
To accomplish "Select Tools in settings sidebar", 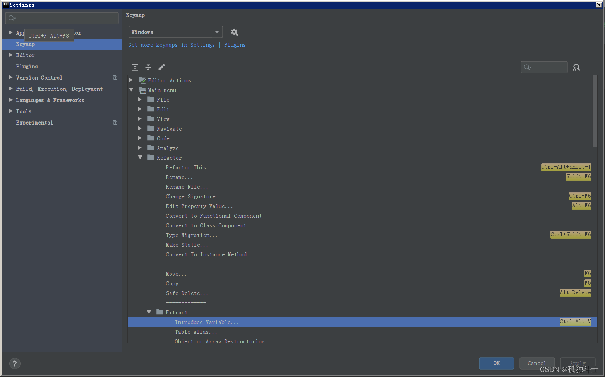I will [24, 111].
